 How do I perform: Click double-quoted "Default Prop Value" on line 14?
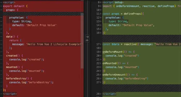point(138,25)
